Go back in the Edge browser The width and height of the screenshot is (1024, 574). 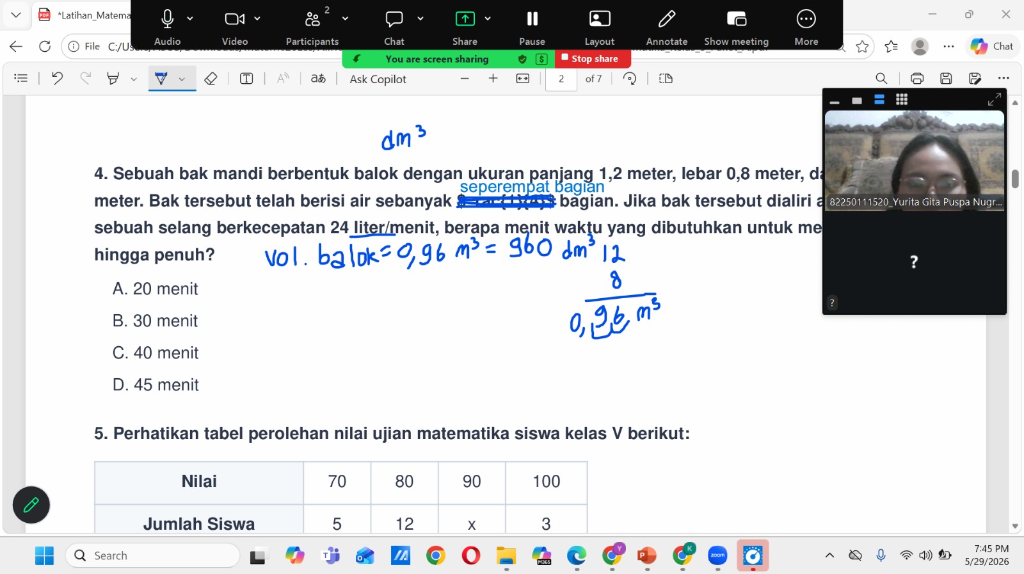click(16, 46)
